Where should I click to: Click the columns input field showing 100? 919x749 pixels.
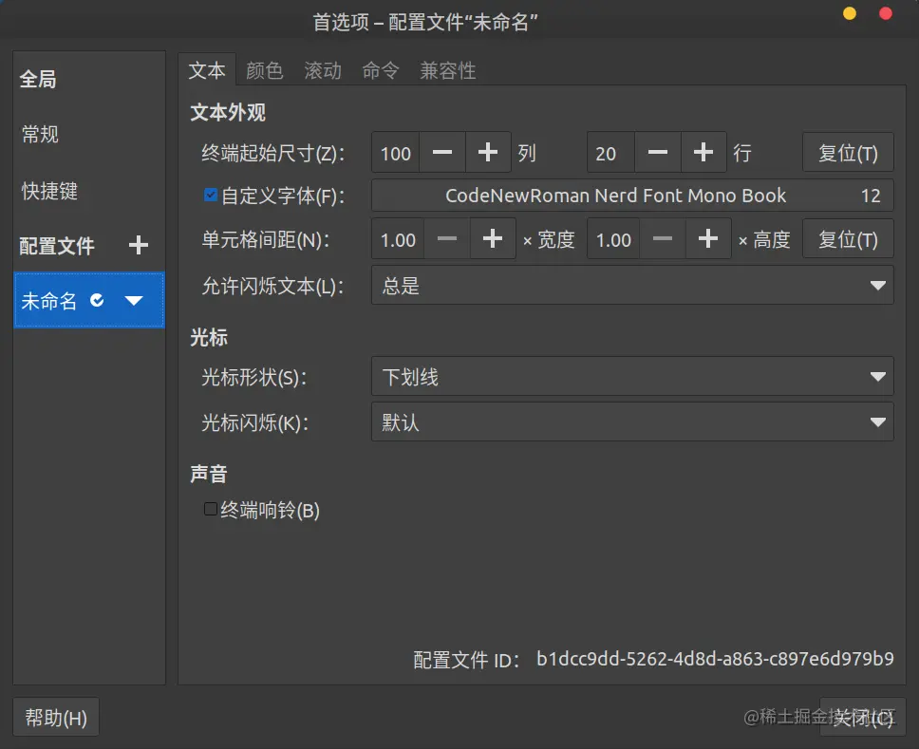(x=396, y=153)
